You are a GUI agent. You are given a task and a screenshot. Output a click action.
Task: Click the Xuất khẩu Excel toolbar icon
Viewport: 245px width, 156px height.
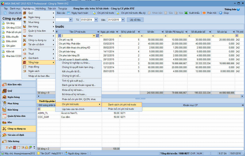click(186, 13)
